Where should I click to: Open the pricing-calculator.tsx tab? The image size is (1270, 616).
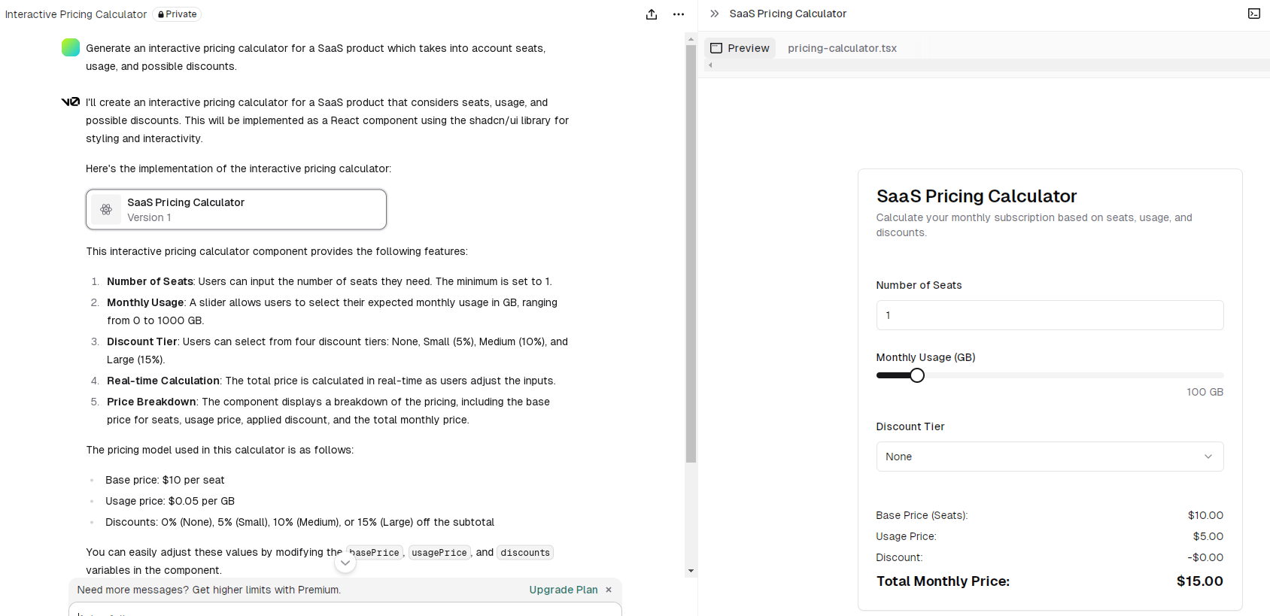coord(842,48)
